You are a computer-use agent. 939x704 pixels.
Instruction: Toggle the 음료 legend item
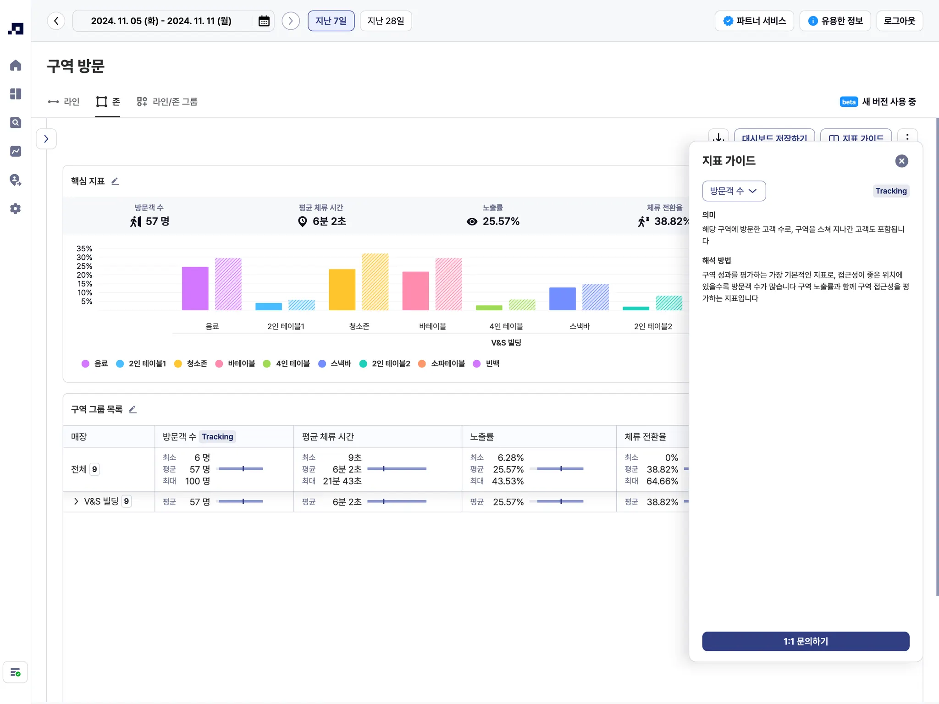95,363
